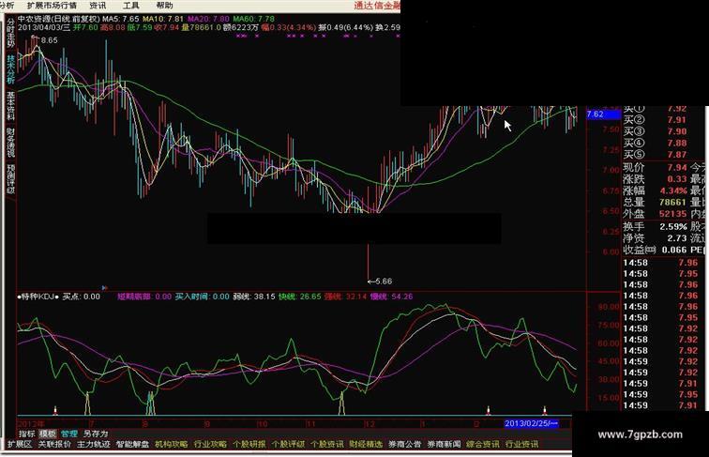Click the 买② 7.91 bid row
709x457 pixels.
(655, 120)
